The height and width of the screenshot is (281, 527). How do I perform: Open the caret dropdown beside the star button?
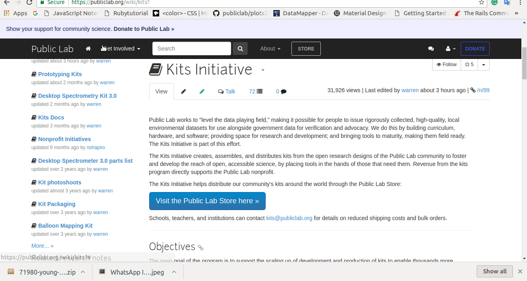[x=483, y=64]
